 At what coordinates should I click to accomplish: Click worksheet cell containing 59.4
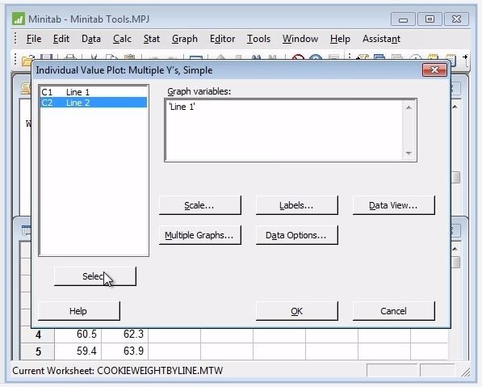pyautogui.click(x=78, y=351)
